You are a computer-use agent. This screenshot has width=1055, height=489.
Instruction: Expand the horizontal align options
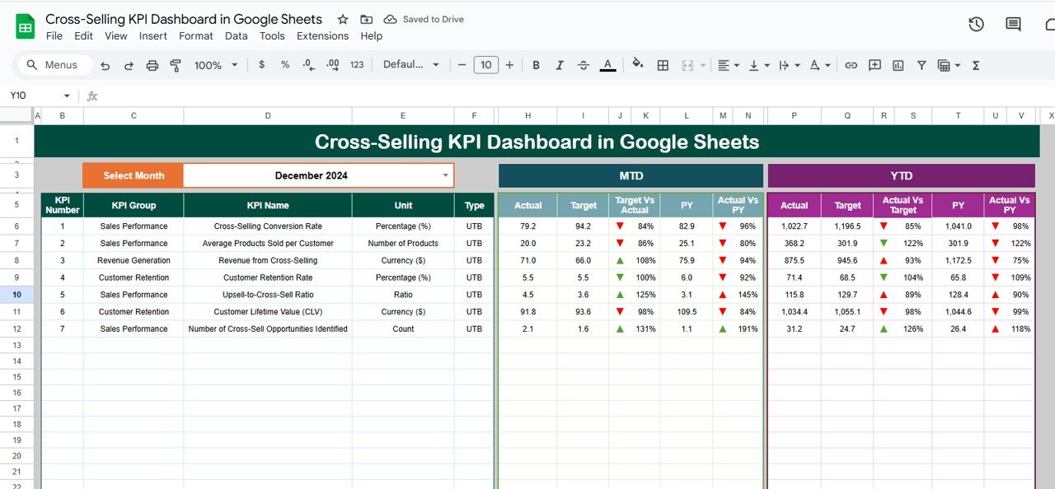tap(736, 65)
